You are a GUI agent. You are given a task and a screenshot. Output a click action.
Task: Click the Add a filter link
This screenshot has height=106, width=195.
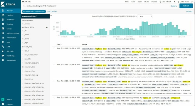tap(52, 11)
